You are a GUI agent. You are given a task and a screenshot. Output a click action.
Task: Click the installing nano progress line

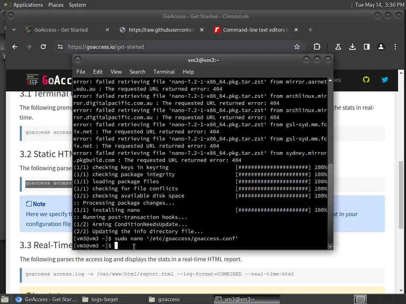(200, 210)
